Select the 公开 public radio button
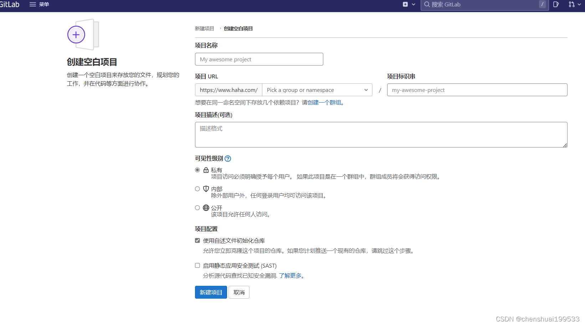The height and width of the screenshot is (325, 585). [197, 208]
